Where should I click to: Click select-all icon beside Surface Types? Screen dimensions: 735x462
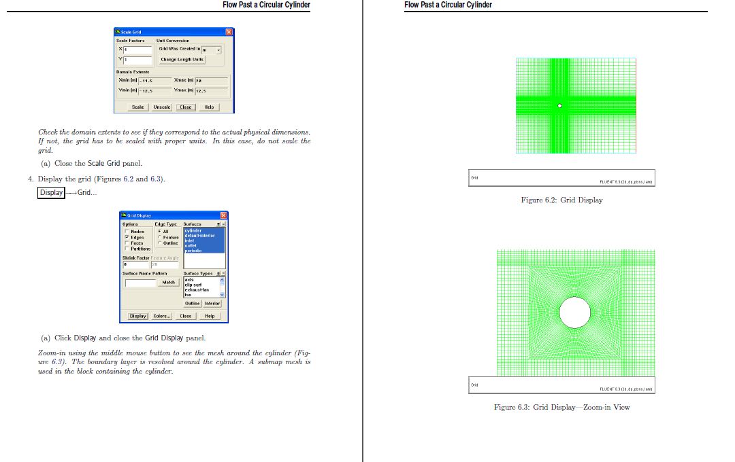coord(218,273)
